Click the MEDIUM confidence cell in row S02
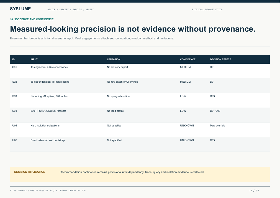The image size is (280, 198). tap(185, 82)
